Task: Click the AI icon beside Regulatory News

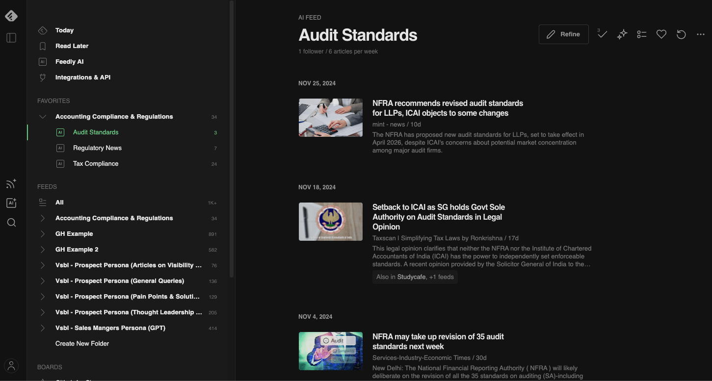Action: [60, 148]
